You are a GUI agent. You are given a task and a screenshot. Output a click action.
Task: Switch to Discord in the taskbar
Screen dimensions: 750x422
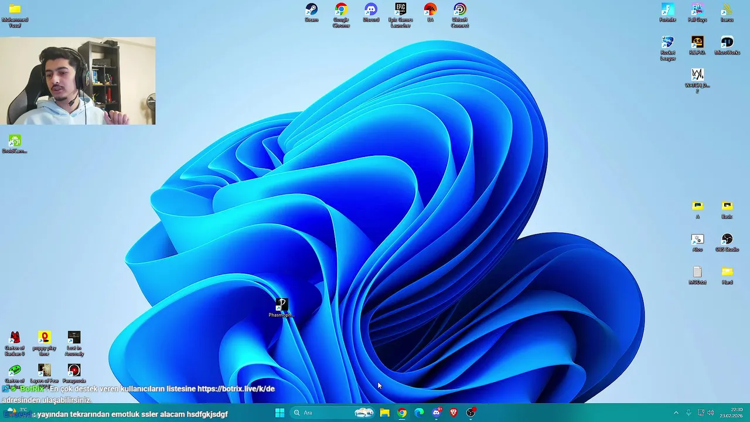tap(437, 413)
